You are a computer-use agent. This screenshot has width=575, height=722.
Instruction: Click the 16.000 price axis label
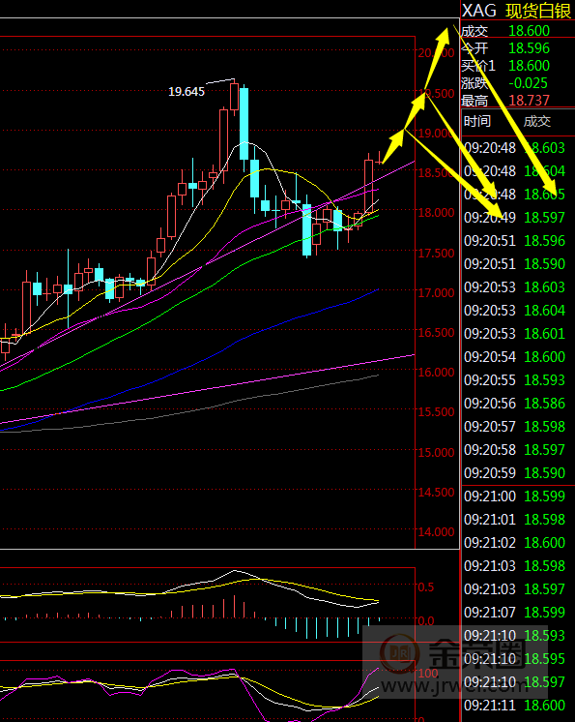[x=436, y=372]
